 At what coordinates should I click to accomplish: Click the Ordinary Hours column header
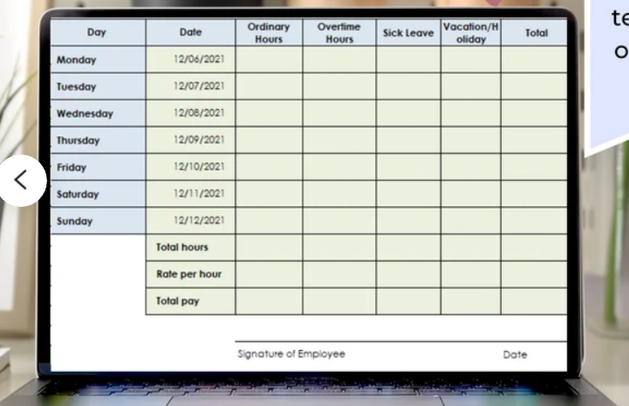coord(269,32)
